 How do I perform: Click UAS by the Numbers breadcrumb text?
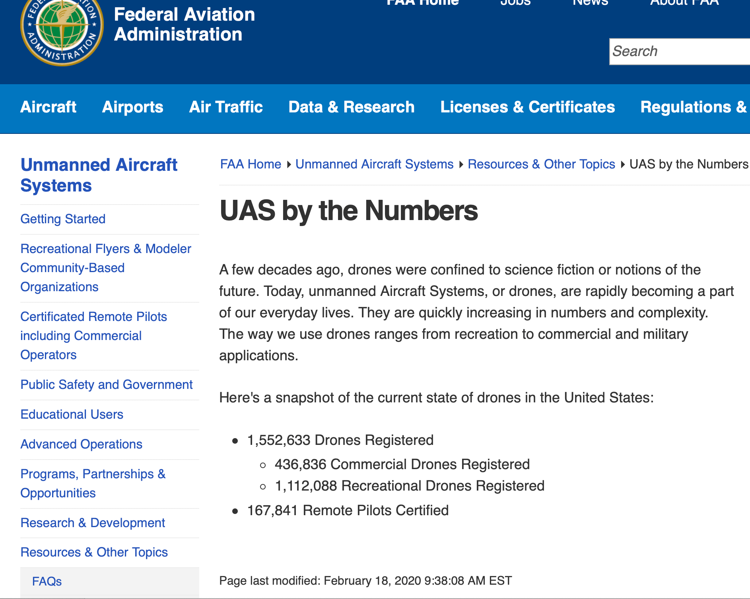click(x=689, y=164)
